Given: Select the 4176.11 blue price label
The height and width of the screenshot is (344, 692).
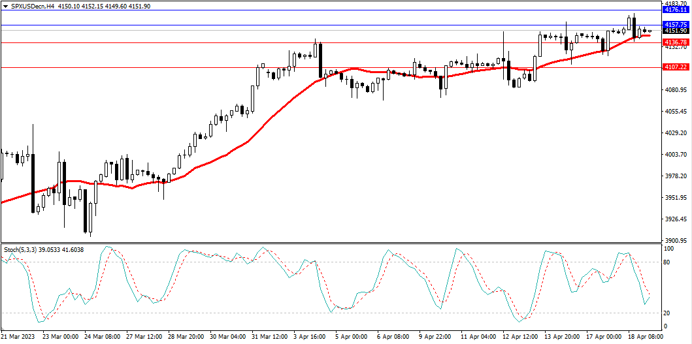Looking at the screenshot, I should [x=676, y=10].
